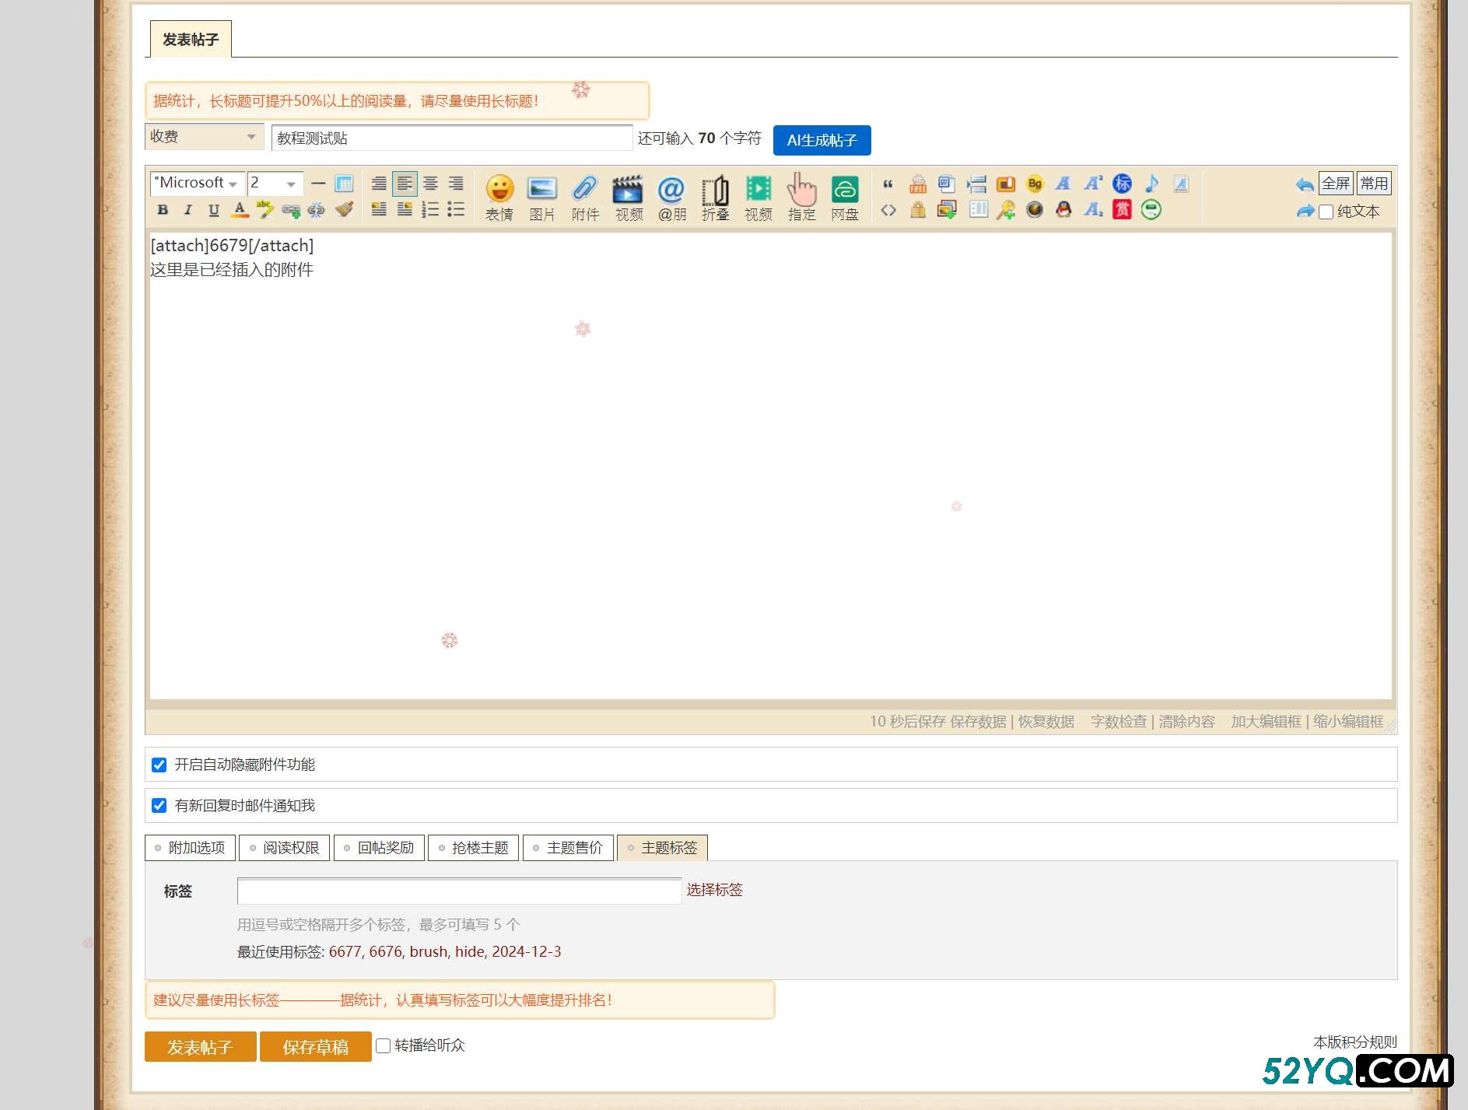Insert a table using the grid icon

click(x=344, y=184)
